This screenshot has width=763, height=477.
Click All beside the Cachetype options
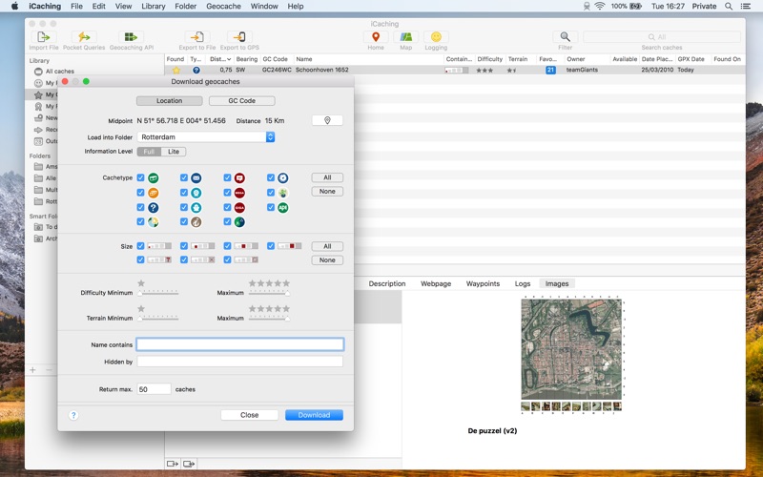click(x=327, y=177)
